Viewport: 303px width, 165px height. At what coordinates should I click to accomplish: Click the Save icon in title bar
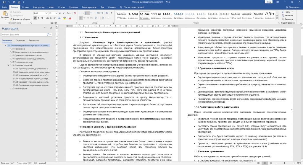(x=4, y=2)
